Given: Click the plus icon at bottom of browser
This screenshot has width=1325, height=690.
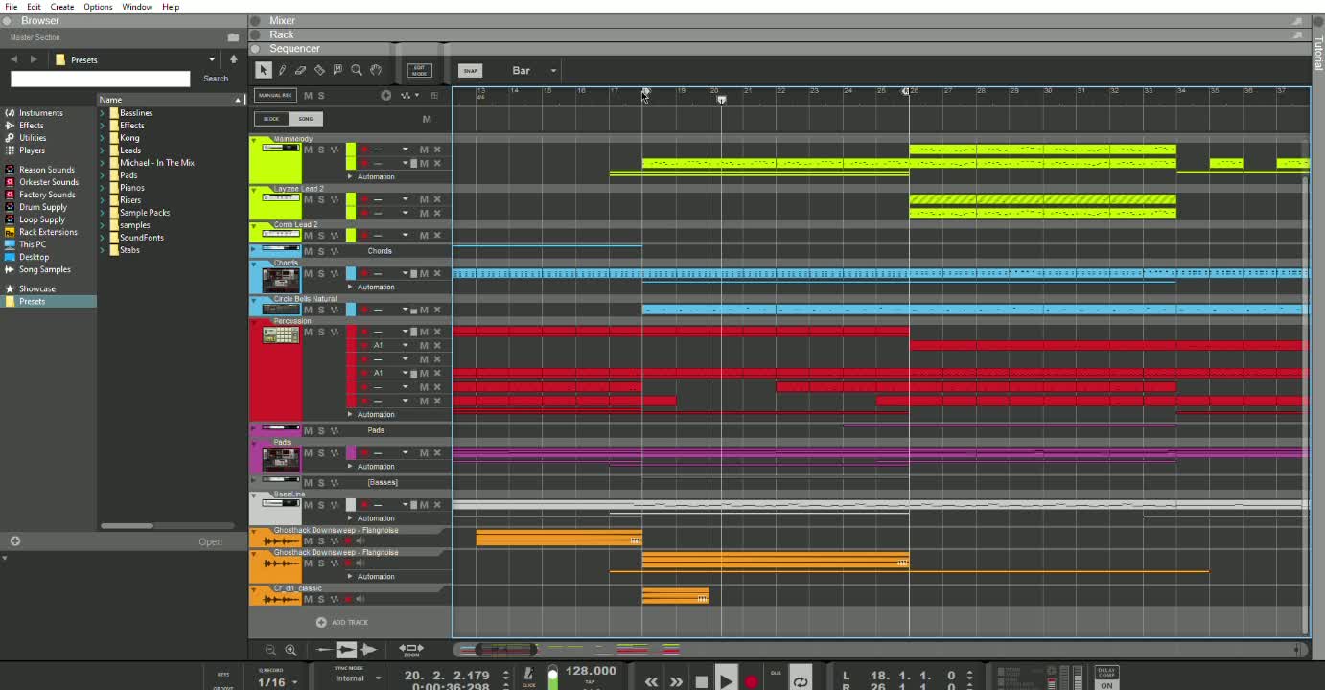Looking at the screenshot, I should coord(14,541).
